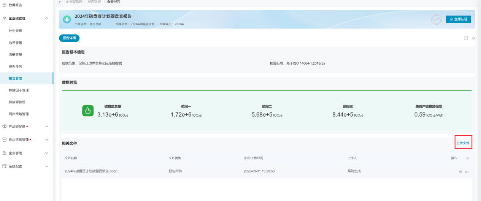Screen dimensions: 481x201
Task: Click the green lotus report logo
Action: click(x=67, y=19)
